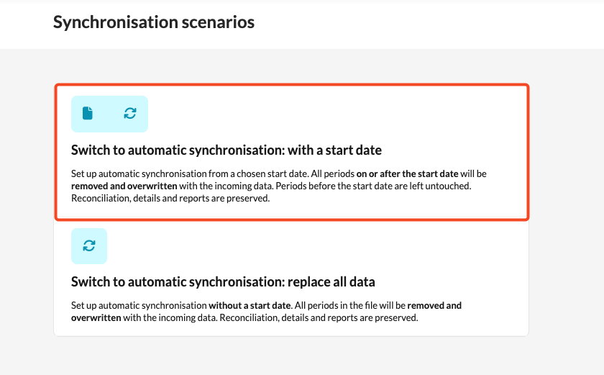The height and width of the screenshot is (375, 604).
Task: Click the single-icon light blue badge
Action: coord(89,246)
